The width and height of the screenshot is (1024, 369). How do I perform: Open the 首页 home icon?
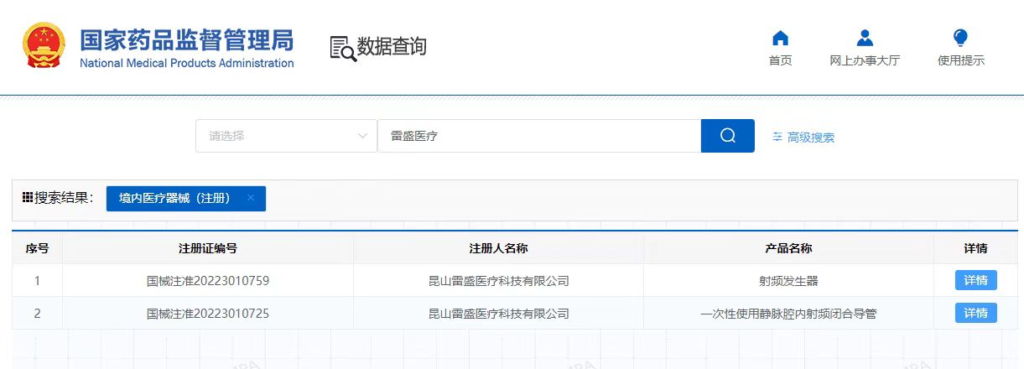pyautogui.click(x=780, y=38)
